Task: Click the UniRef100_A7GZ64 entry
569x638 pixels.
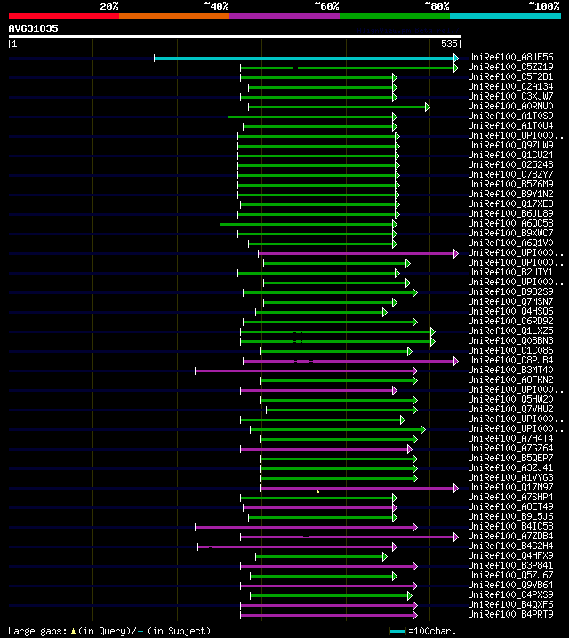Action: (x=510, y=448)
